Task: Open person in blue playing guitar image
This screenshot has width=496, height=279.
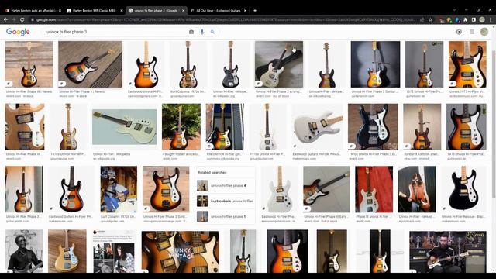Action: [x=119, y=189]
